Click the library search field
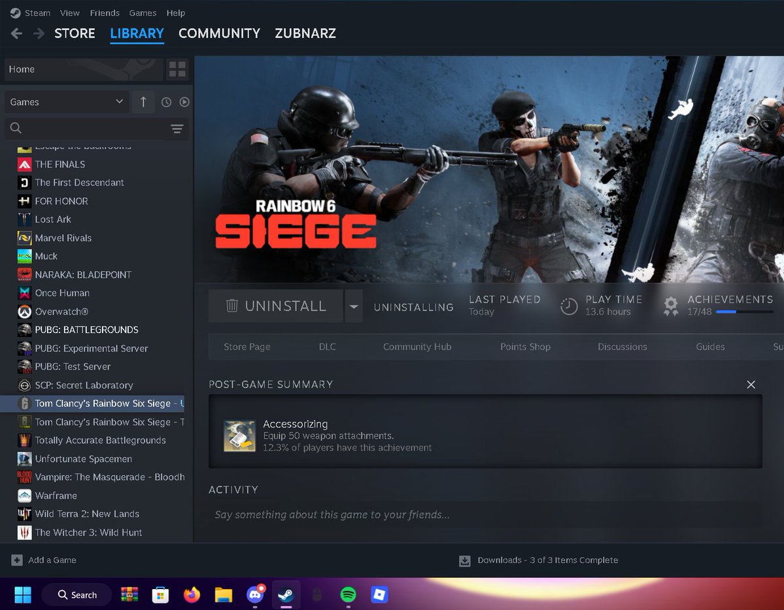Screen dimensions: 784x610 pos(96,129)
